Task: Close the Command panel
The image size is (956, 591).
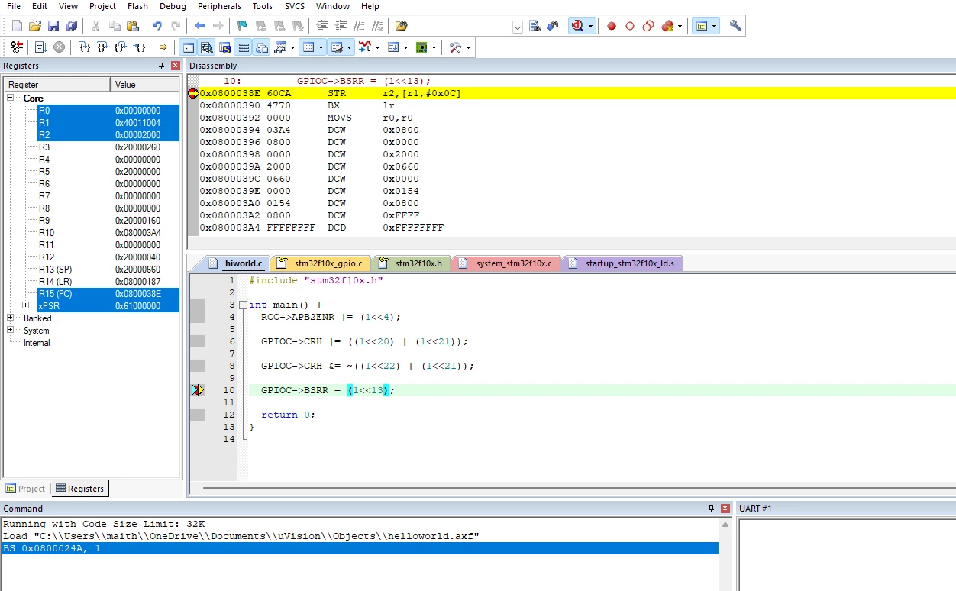Action: coord(725,509)
